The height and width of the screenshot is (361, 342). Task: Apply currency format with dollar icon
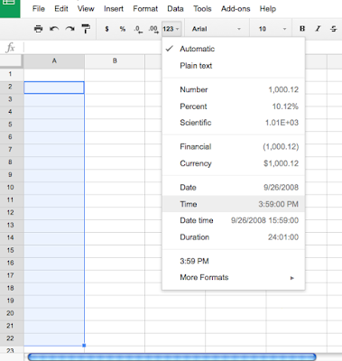coord(106,29)
